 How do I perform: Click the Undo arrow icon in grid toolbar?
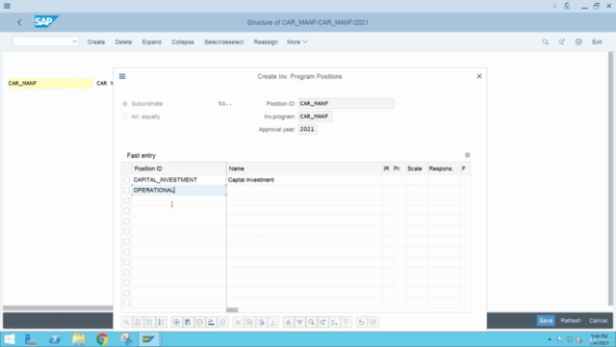[361, 322]
